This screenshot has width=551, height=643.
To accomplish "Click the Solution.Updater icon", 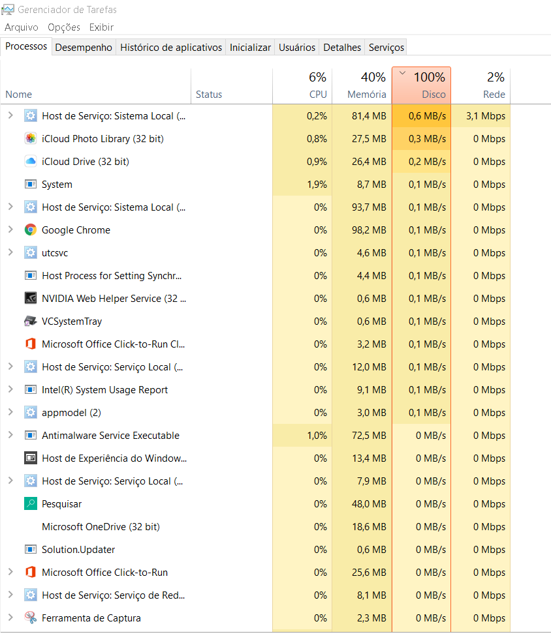I will (31, 549).
